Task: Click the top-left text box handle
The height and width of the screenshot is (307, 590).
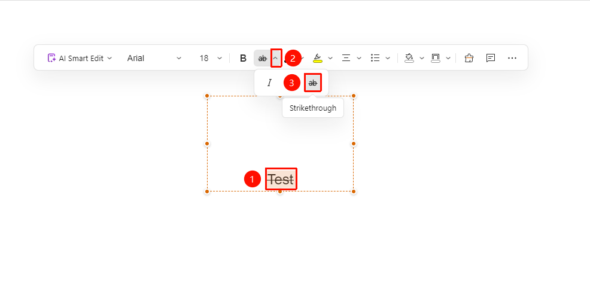Action: (x=207, y=96)
